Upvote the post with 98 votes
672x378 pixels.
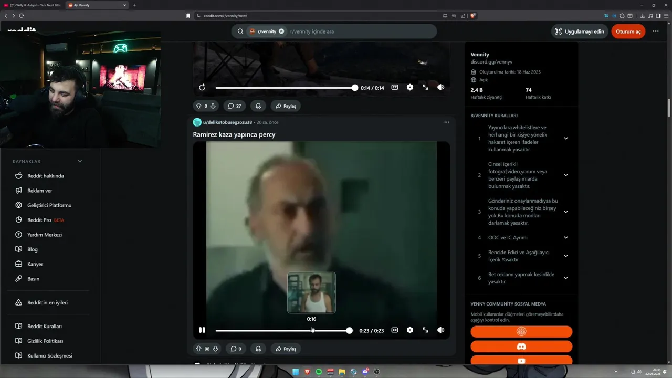click(198, 349)
